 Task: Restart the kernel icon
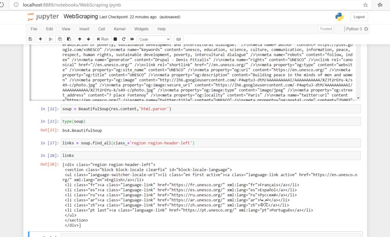123,39
